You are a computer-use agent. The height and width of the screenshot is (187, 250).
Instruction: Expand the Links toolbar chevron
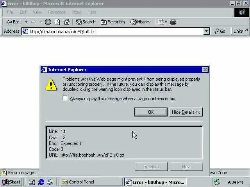tap(247, 30)
